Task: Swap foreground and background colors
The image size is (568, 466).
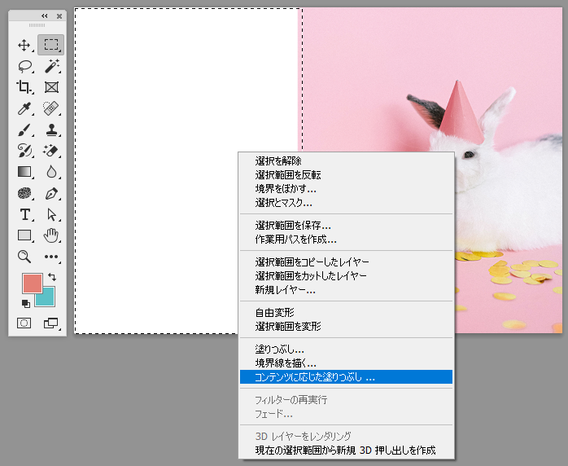Action: tap(52, 278)
